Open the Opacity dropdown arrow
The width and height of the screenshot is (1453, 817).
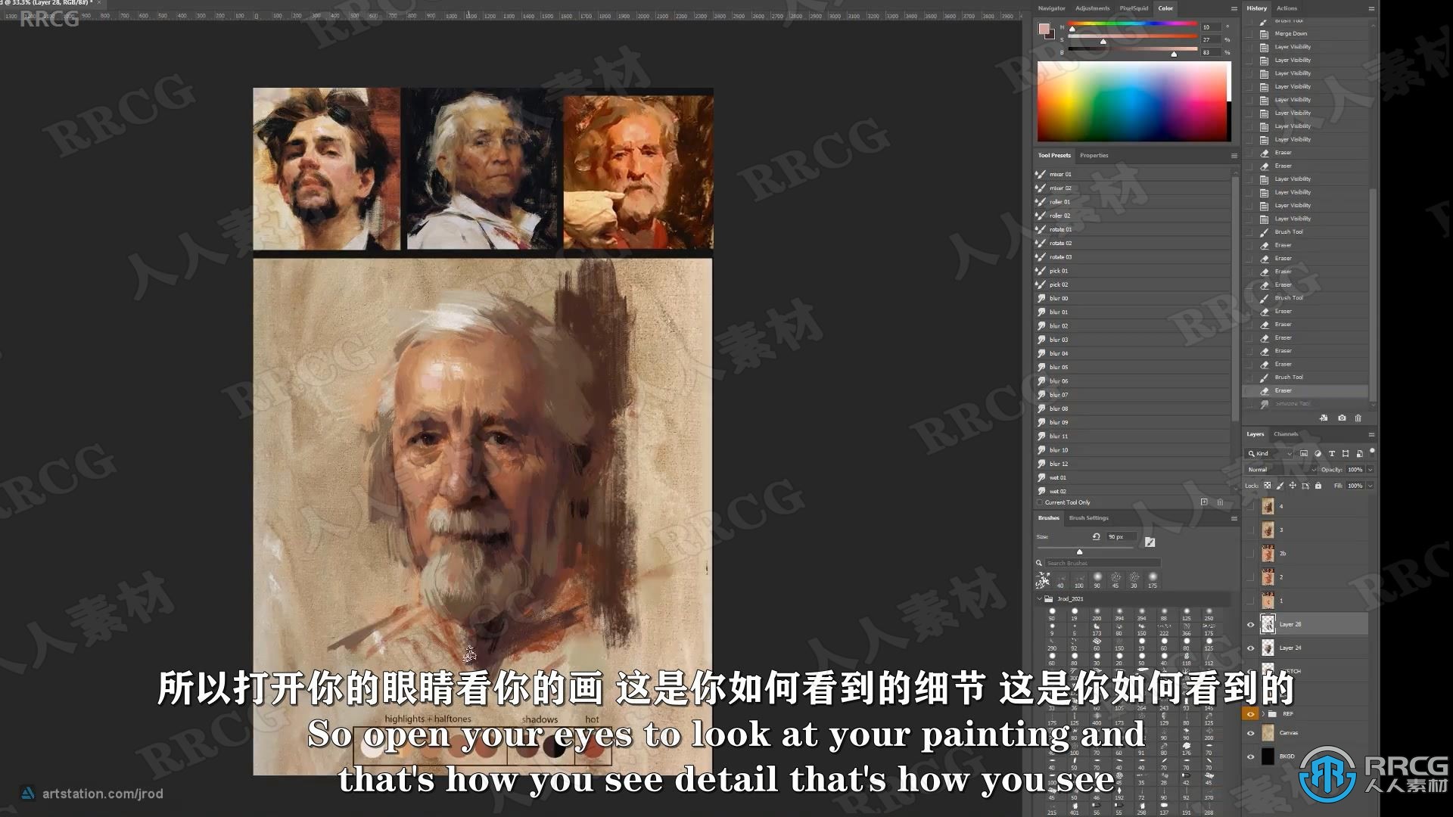tap(1371, 470)
